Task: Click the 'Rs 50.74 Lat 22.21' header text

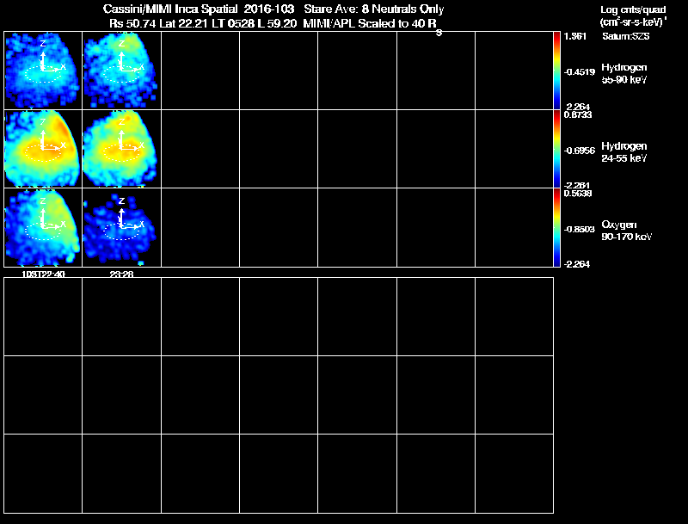Action: (159, 23)
